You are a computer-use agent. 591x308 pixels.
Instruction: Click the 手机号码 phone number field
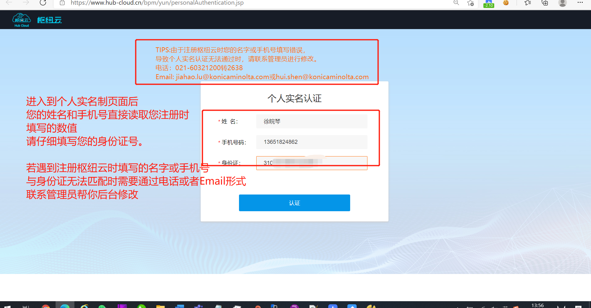click(312, 142)
